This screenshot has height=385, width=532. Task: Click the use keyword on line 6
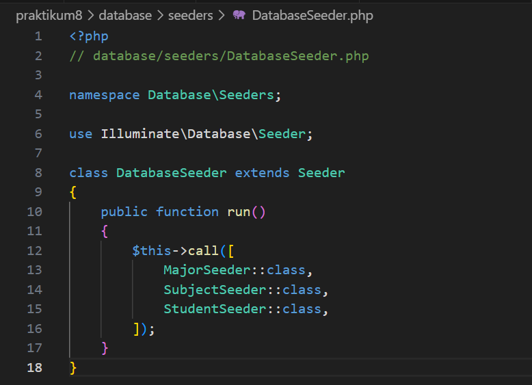pyautogui.click(x=81, y=134)
